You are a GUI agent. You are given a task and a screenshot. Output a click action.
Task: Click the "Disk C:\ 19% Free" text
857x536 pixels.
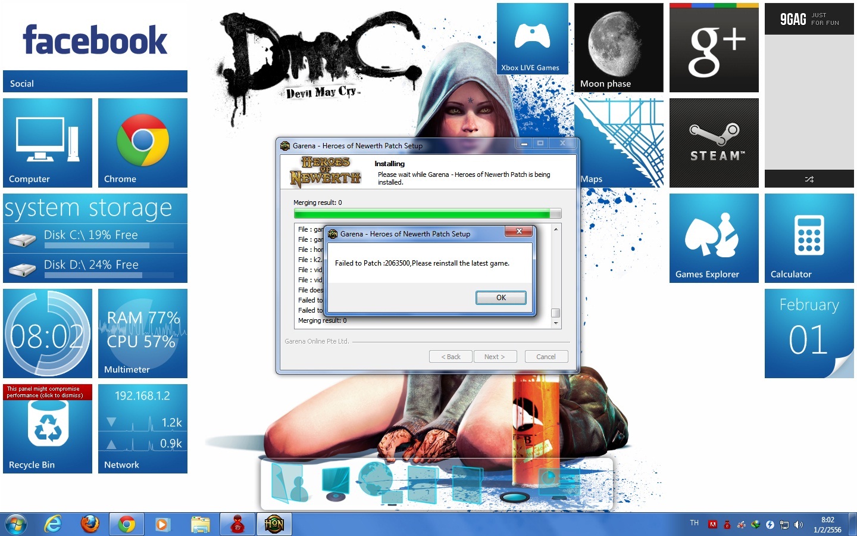pos(91,235)
